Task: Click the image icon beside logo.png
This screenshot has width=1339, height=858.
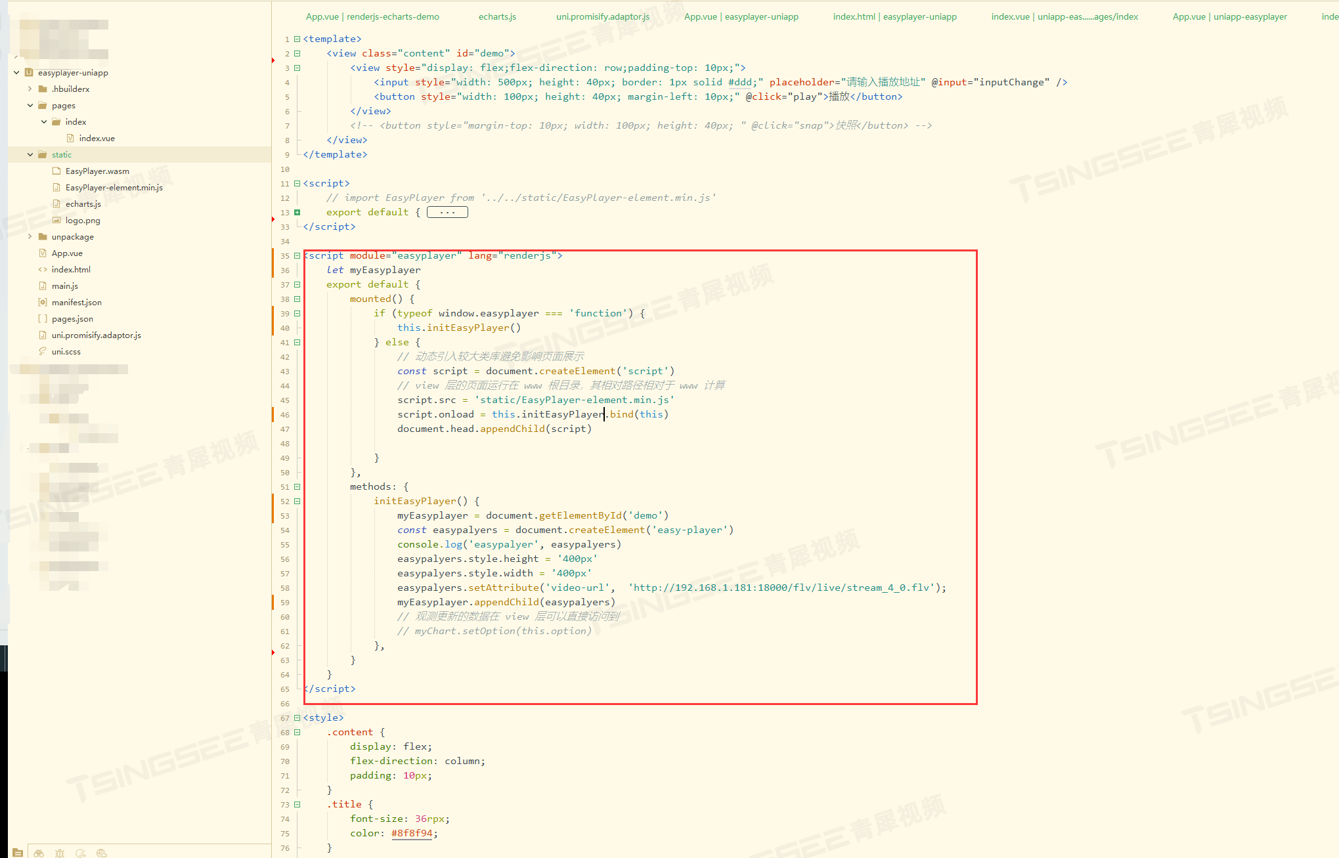Action: tap(56, 220)
